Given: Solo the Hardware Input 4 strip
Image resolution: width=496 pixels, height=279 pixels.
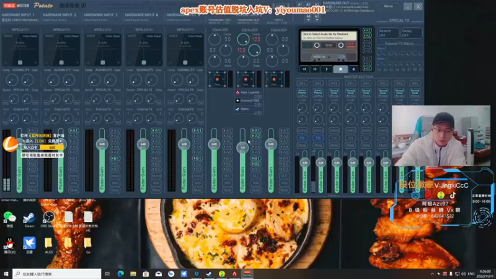Looking at the screenshot, I should point(156,183).
